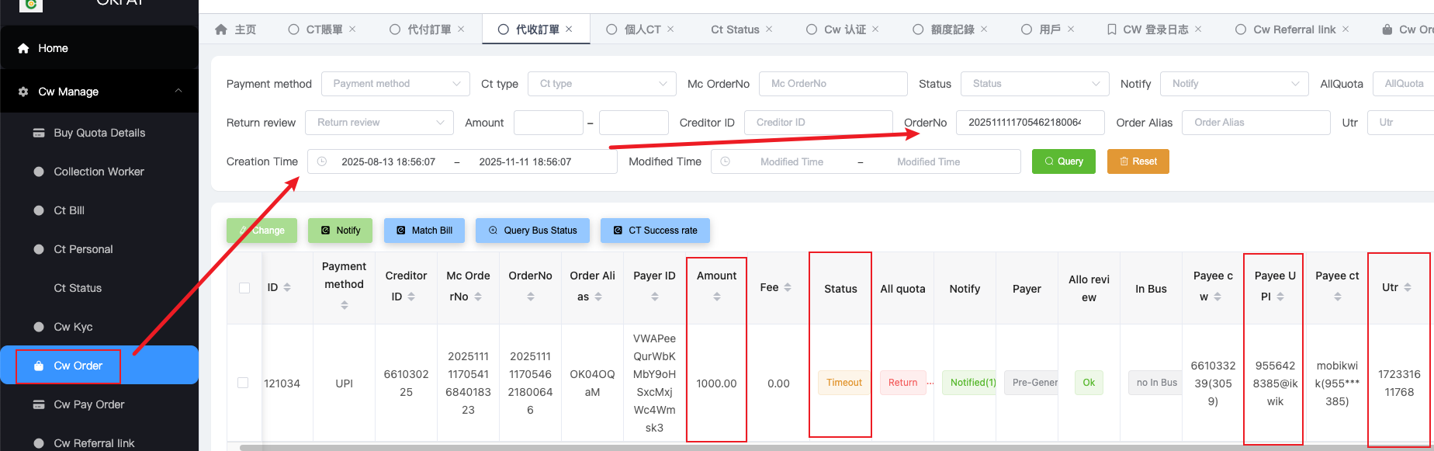Click the Home icon in sidebar
The width and height of the screenshot is (1434, 451).
pyautogui.click(x=23, y=48)
